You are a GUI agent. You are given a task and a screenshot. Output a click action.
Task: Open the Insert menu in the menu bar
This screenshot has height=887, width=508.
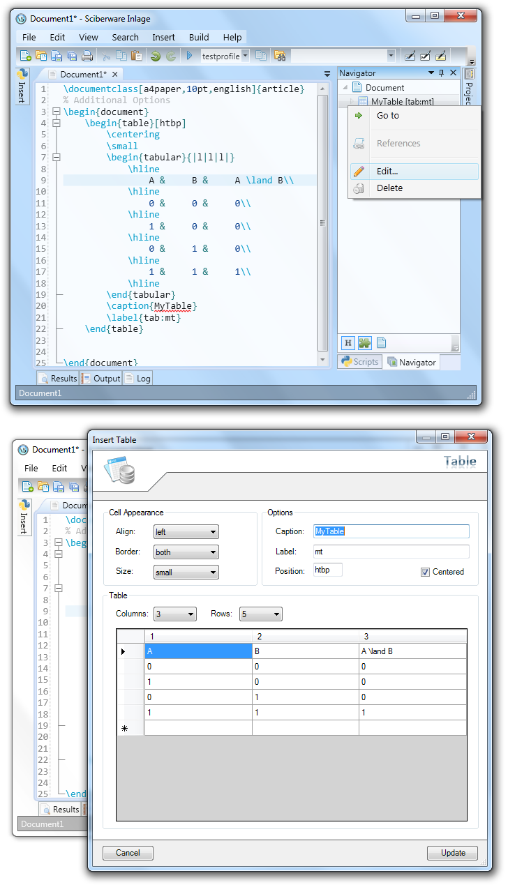point(164,37)
